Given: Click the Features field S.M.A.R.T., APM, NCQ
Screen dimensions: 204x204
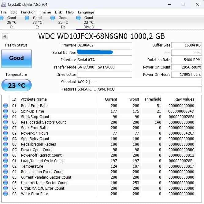Looking at the screenshot, I should pyautogui.click(x=139, y=89).
